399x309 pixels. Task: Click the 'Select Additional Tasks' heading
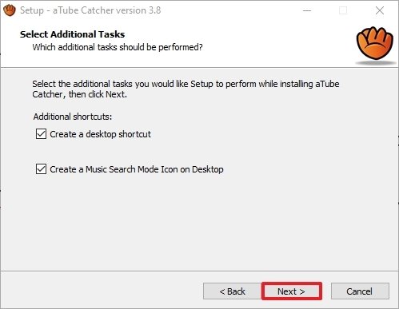[x=72, y=34]
